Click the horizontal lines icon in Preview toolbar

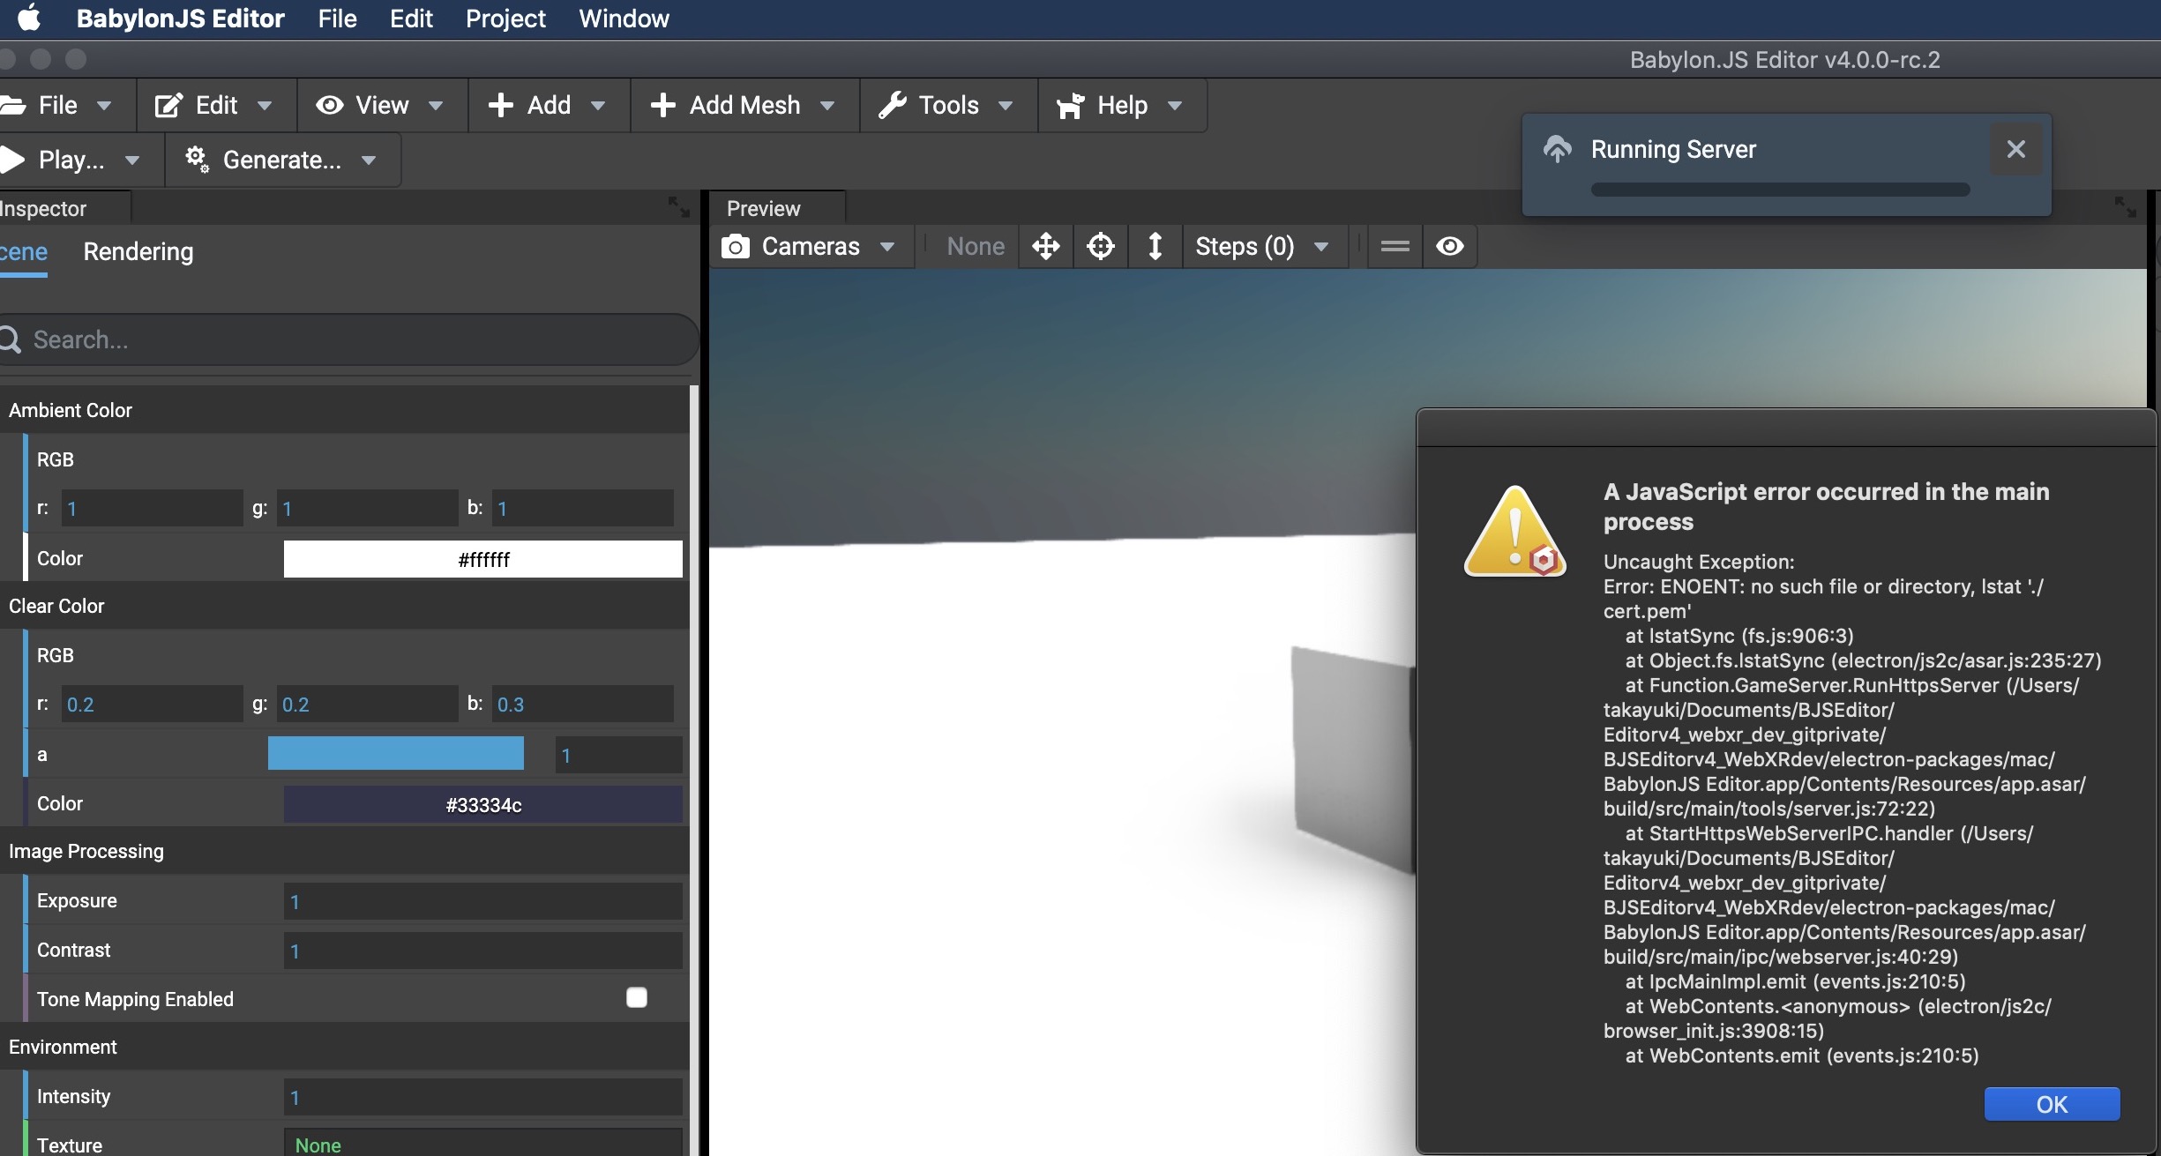[x=1395, y=246]
